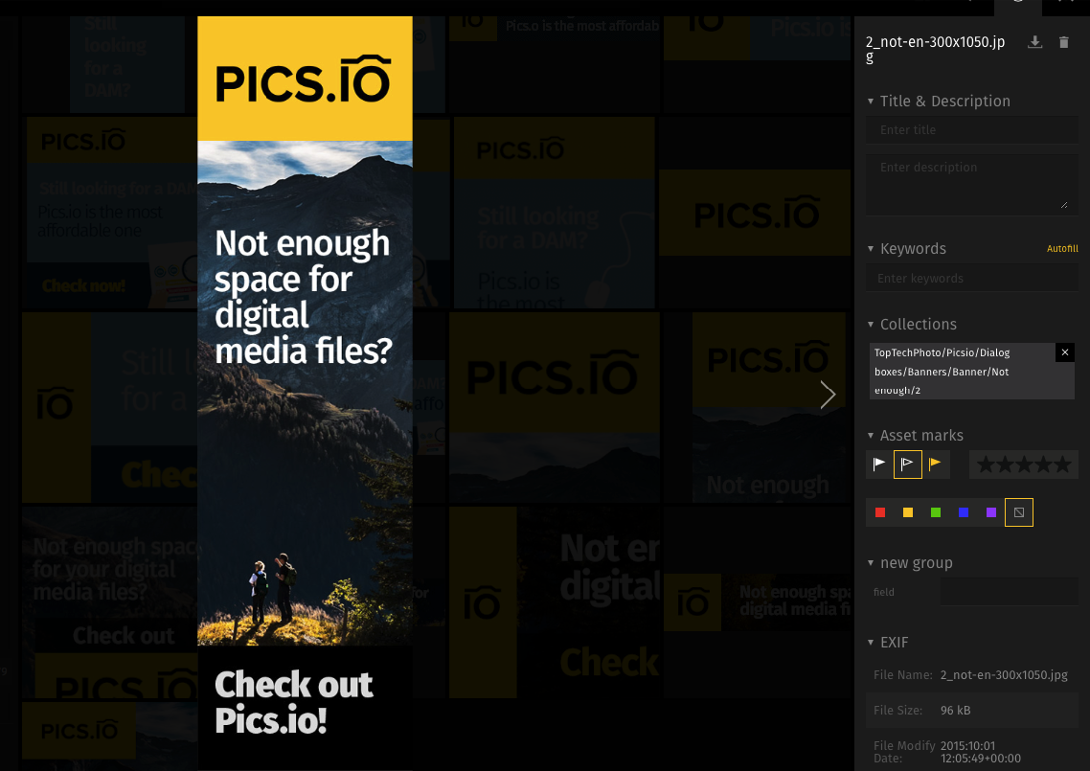
Task: Click the File Modify Date value 2015:10:01
Action: tap(980, 752)
